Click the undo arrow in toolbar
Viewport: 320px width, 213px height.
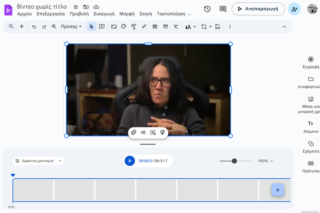34,26
